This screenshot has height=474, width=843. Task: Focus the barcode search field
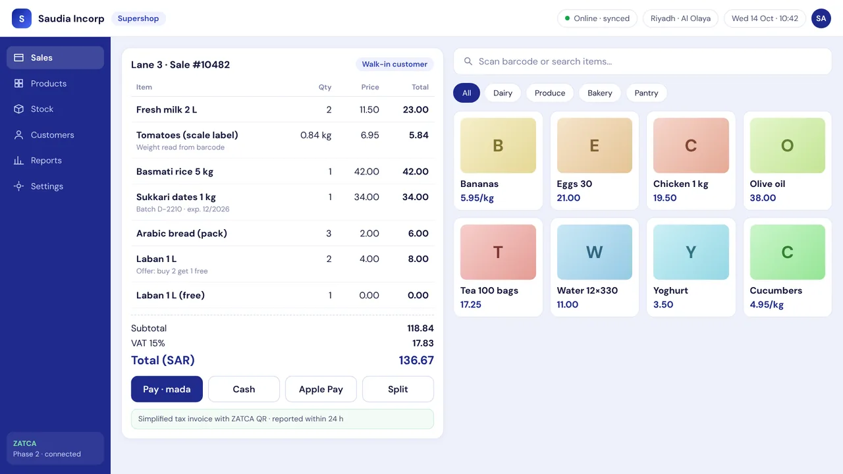click(642, 61)
